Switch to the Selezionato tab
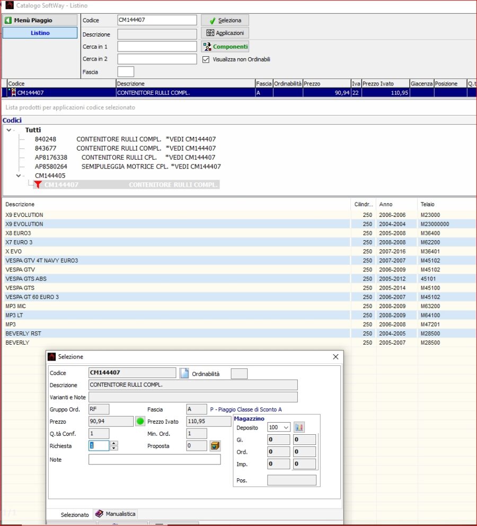This screenshot has height=526, width=477. coord(75,515)
